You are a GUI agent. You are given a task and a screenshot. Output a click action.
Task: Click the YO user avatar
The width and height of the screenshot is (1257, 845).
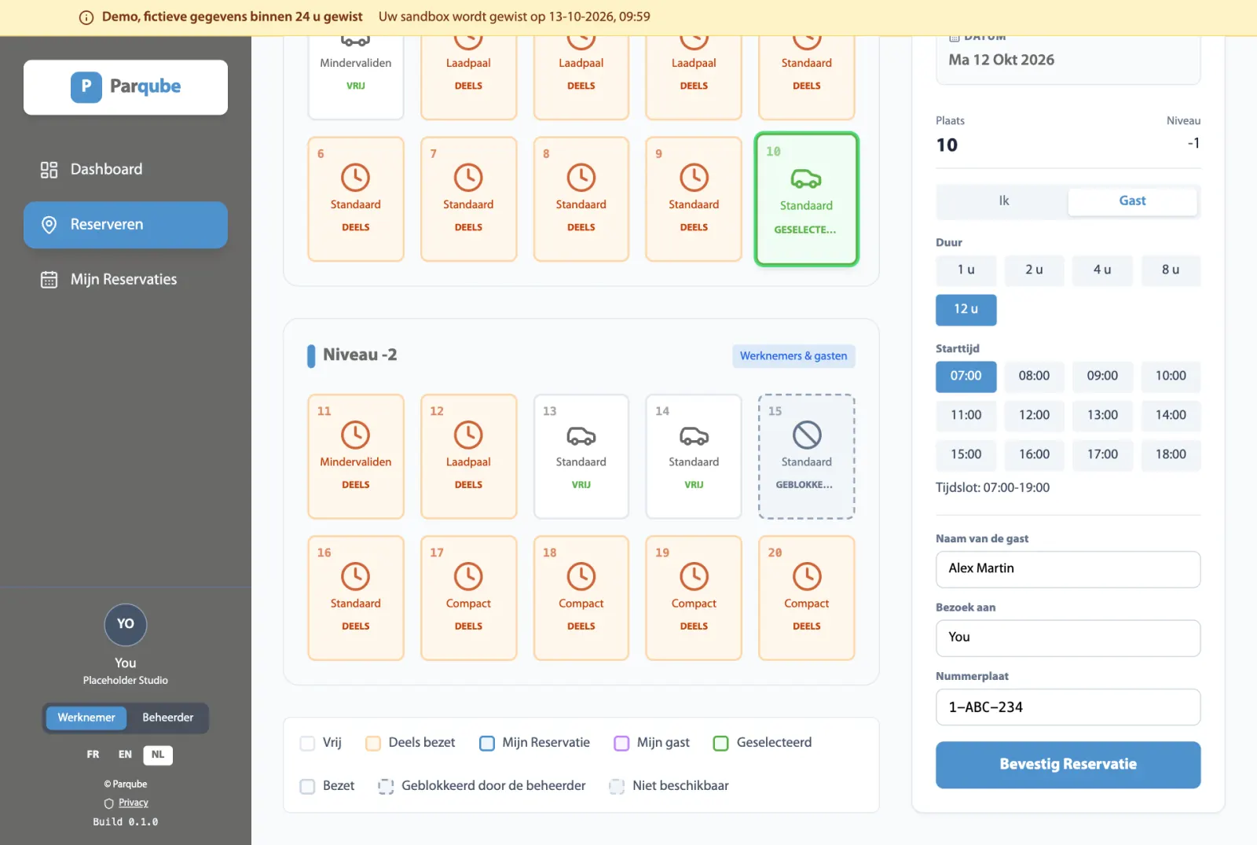point(126,624)
